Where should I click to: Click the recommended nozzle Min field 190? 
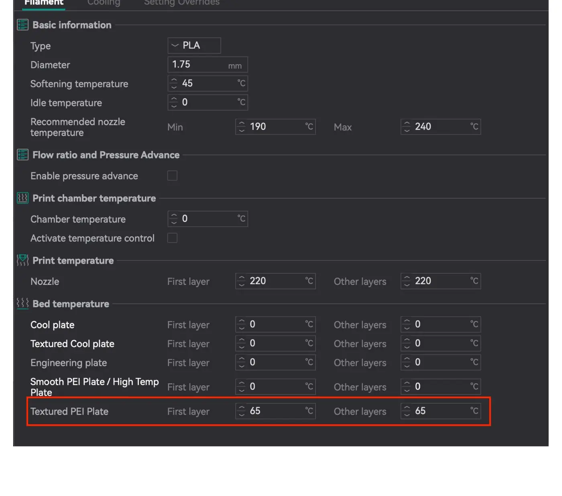(275, 127)
